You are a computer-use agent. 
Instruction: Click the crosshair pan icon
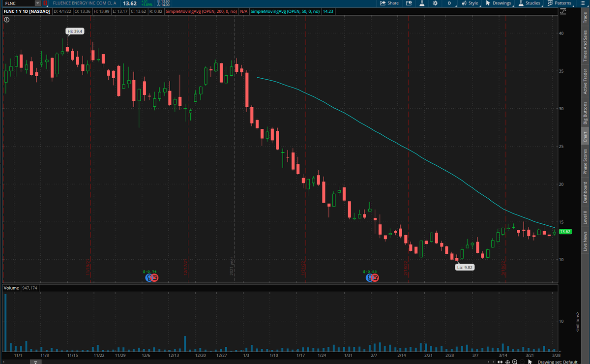pos(508,362)
